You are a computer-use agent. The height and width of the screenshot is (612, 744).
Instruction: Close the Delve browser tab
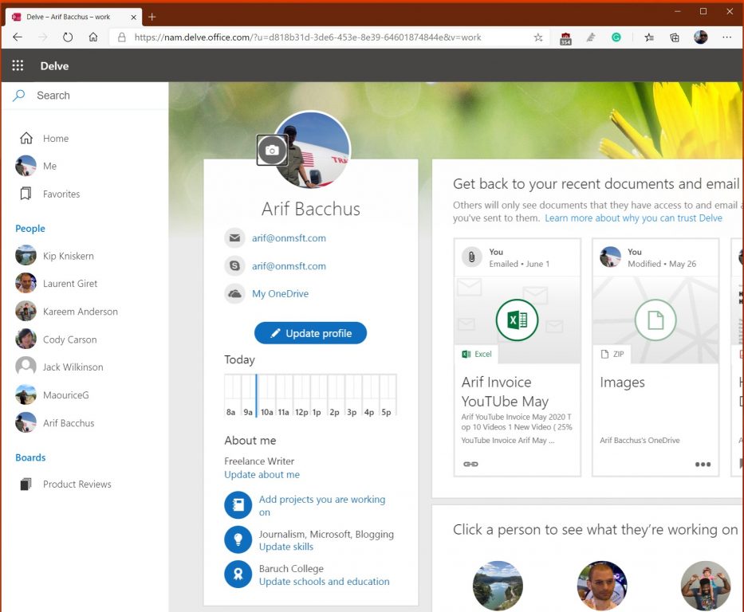(133, 17)
